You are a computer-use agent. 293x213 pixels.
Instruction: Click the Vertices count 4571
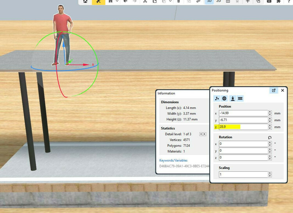click(186, 140)
